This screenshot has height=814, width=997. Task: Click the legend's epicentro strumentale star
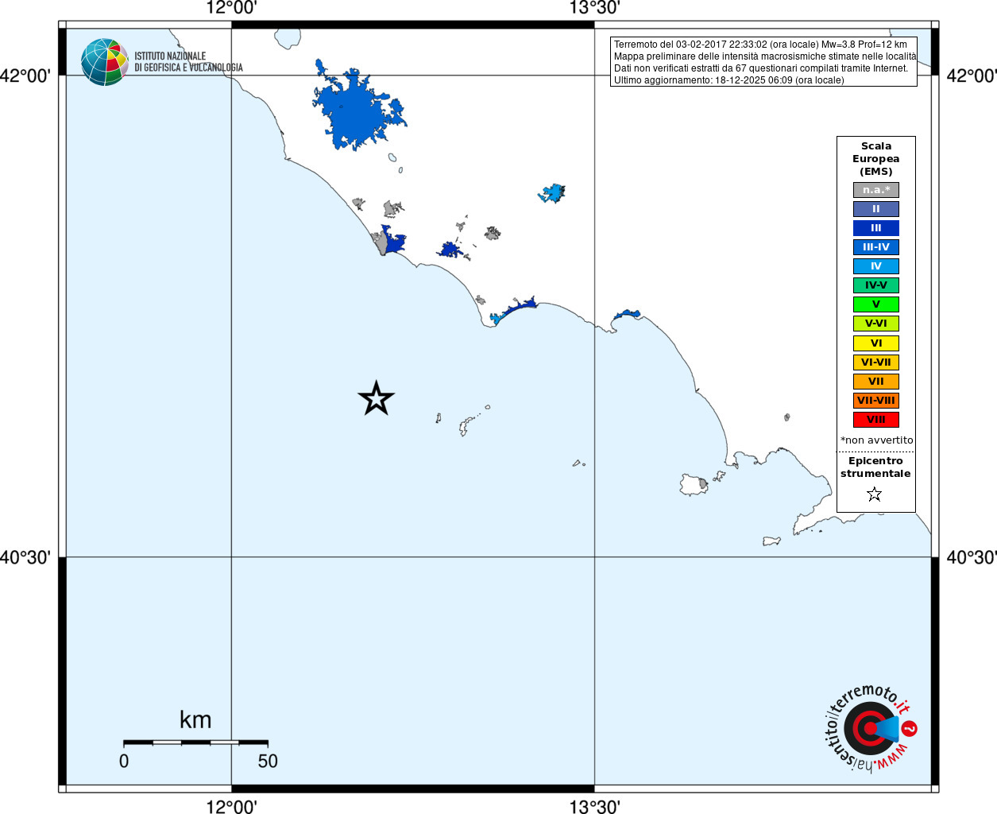pos(875,494)
